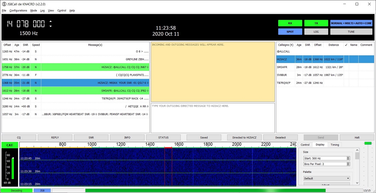This screenshot has width=376, height=193.
Task: Open the File menu
Action: 4,11
